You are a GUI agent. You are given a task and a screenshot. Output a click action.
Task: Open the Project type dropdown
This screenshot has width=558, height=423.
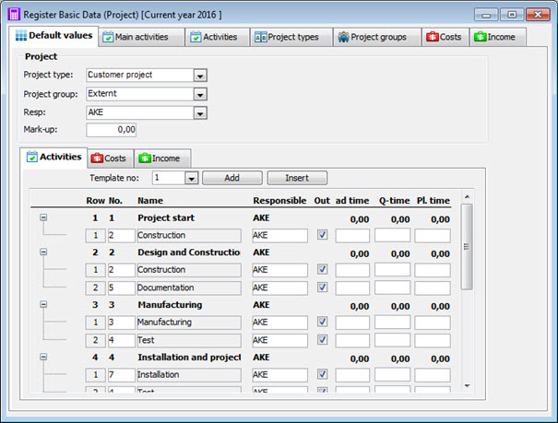200,75
